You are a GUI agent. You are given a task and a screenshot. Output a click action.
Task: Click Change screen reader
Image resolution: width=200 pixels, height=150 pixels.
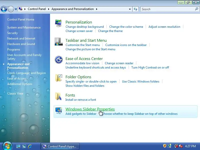(x=119, y=63)
